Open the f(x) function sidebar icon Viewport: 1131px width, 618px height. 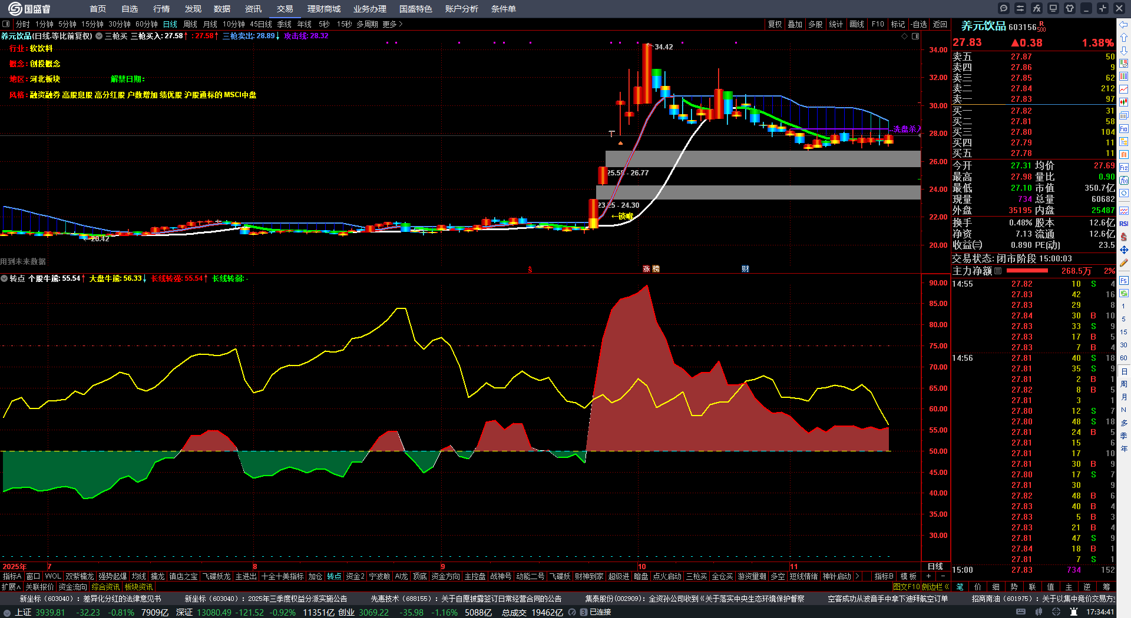coord(1124,181)
